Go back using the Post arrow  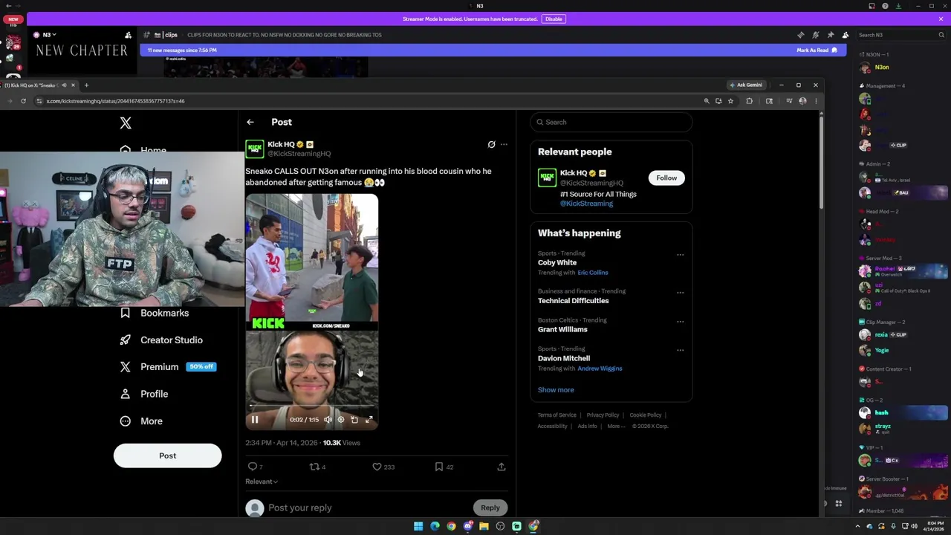250,122
